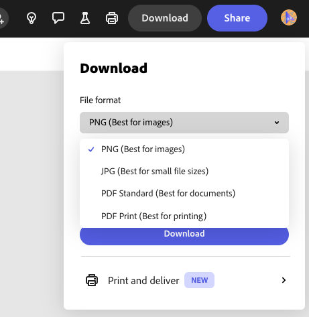
Task: Click the Download button in top bar
Action: [165, 18]
